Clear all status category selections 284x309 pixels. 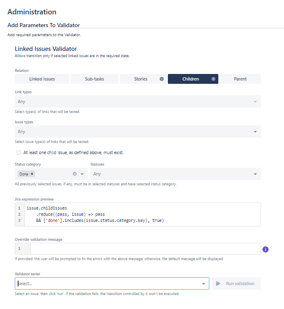pos(75,174)
